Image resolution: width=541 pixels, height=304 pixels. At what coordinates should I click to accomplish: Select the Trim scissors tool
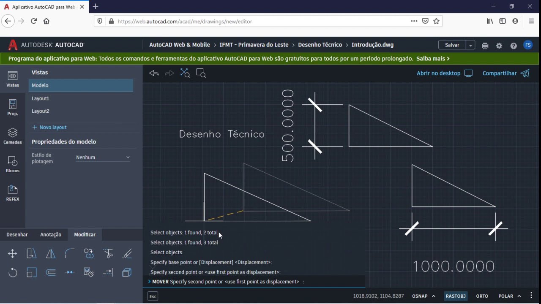[x=108, y=253]
